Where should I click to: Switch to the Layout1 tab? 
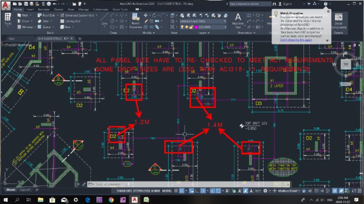tap(25, 190)
